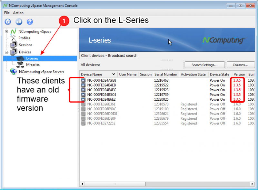Select device name NC-000FE024B4EB
258x190 pixels.
102,85
